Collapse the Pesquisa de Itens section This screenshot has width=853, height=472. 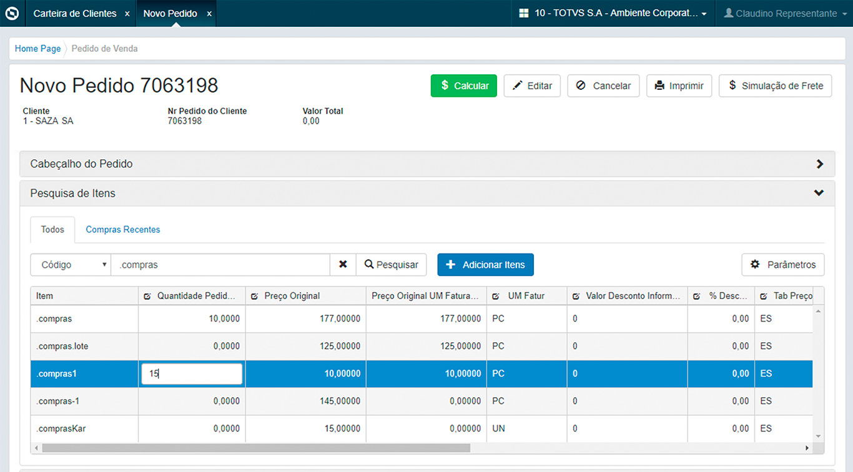click(819, 194)
